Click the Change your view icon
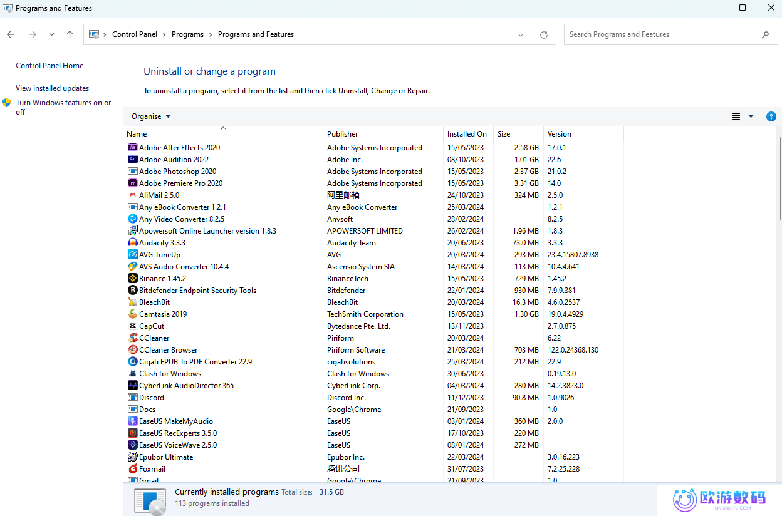This screenshot has height=516, width=782. (x=736, y=116)
